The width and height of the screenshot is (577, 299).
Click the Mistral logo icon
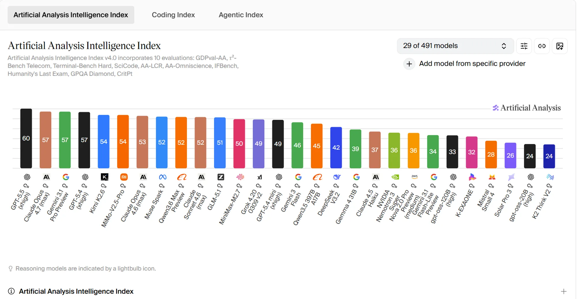tap(492, 177)
